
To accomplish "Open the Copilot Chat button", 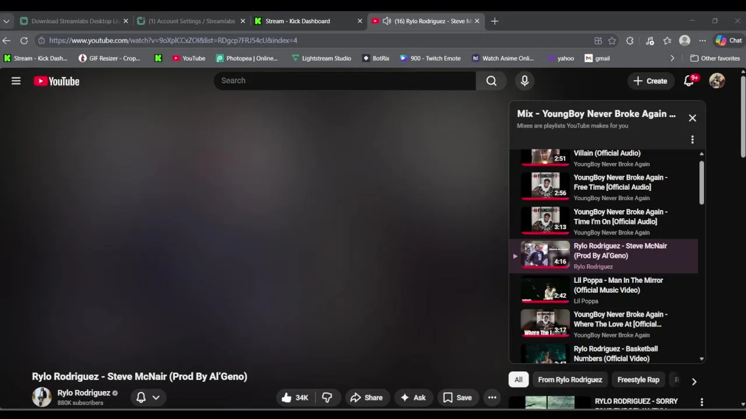I will point(729,40).
